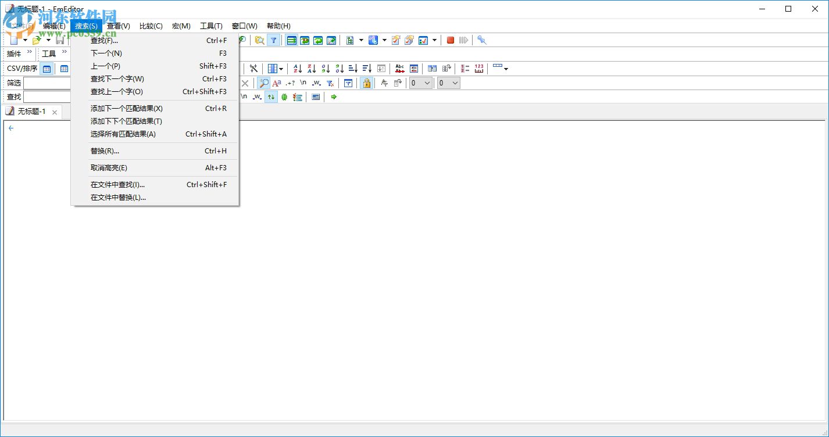The width and height of the screenshot is (829, 437).
Task: Open the 工具(T) menu
Action: 211,26
